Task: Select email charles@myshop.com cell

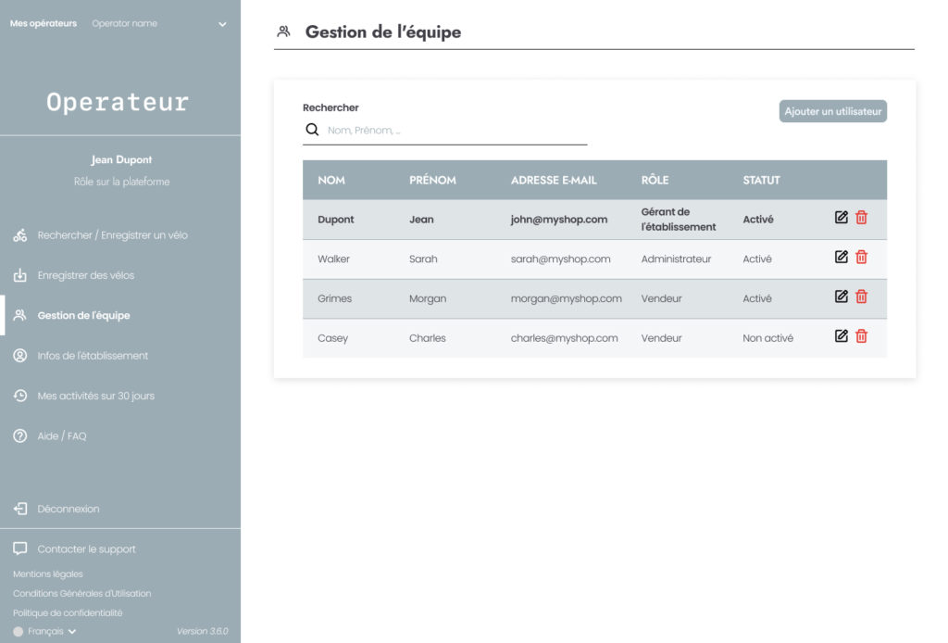Action: tap(564, 338)
